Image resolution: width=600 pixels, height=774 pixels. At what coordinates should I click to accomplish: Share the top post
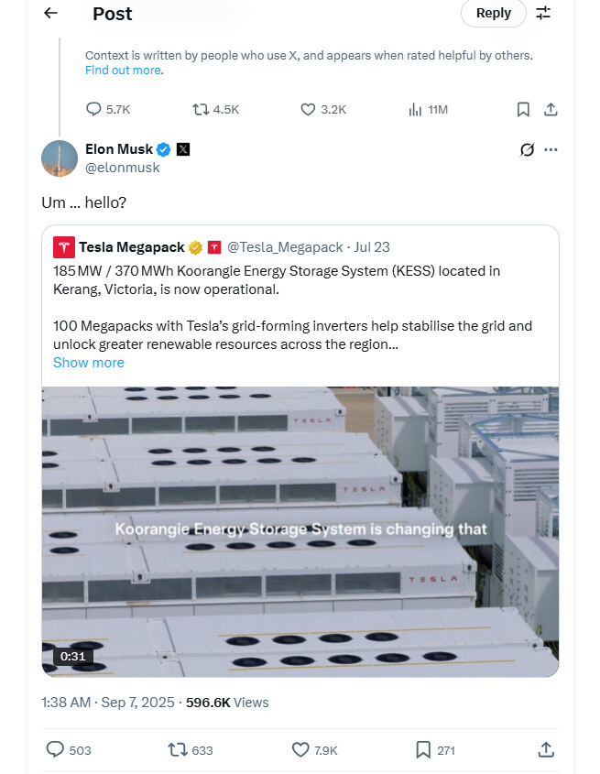551,109
